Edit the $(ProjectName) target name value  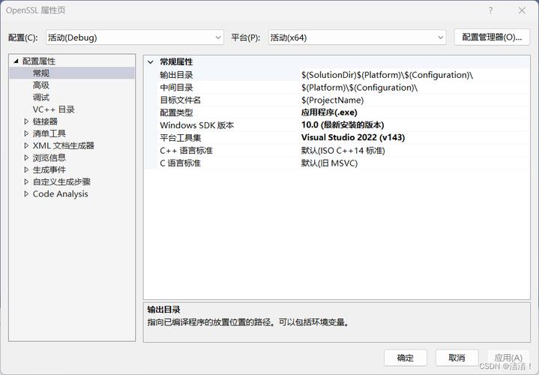click(x=332, y=100)
